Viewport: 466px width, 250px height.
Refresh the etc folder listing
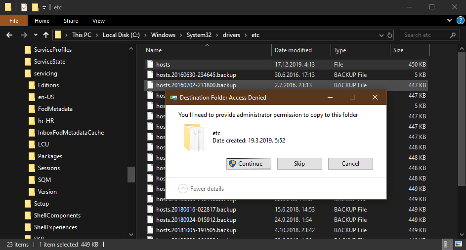(x=390, y=35)
